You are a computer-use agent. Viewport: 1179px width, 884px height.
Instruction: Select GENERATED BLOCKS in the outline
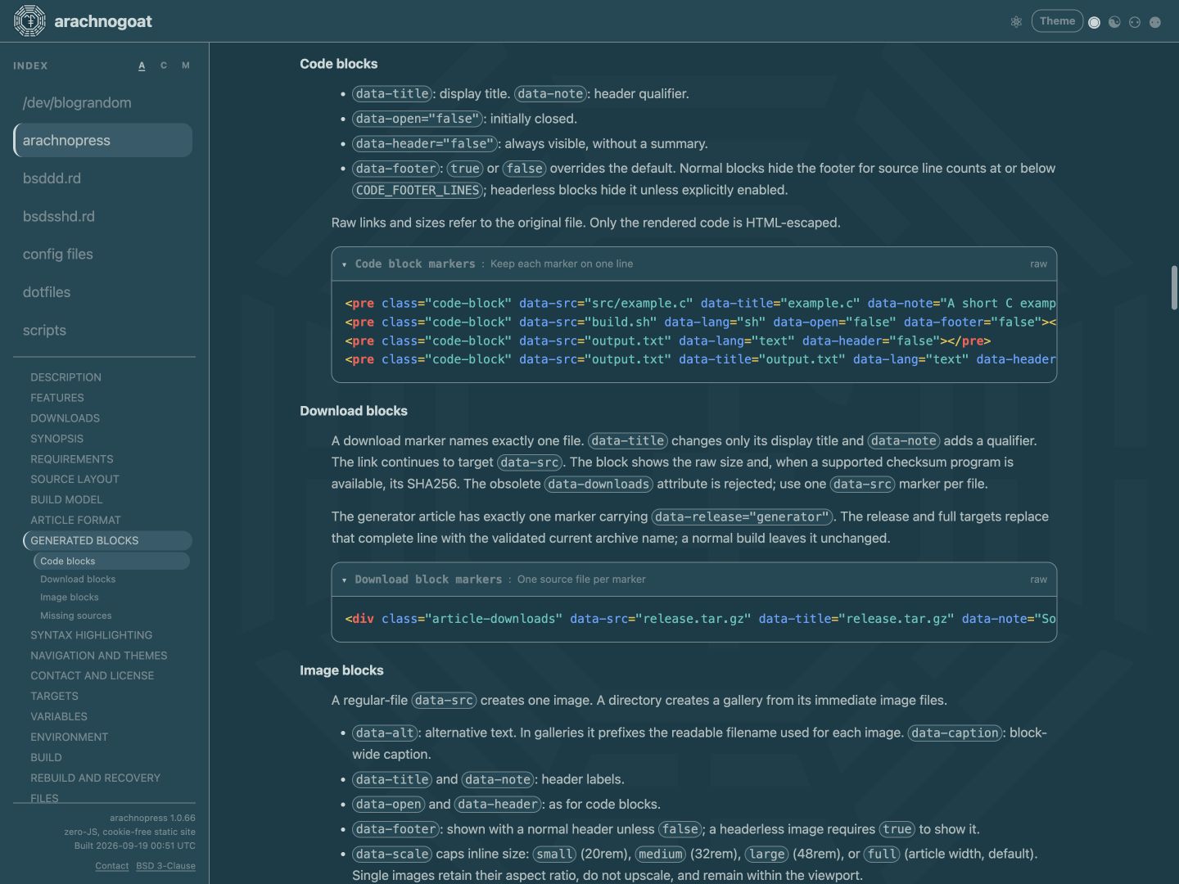107,540
